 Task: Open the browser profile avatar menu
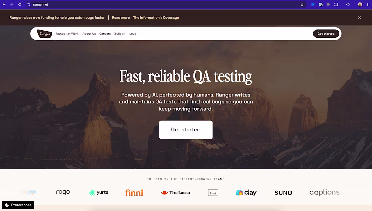359,5
